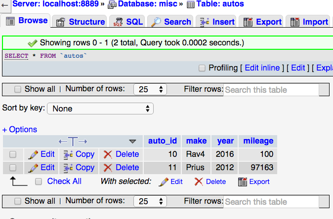Click the full texts toggle arrows icon
333x219 pixels.
(73, 142)
